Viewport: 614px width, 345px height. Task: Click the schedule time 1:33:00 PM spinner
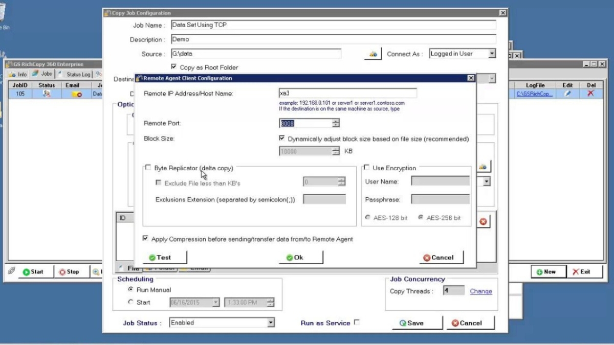pos(270,303)
